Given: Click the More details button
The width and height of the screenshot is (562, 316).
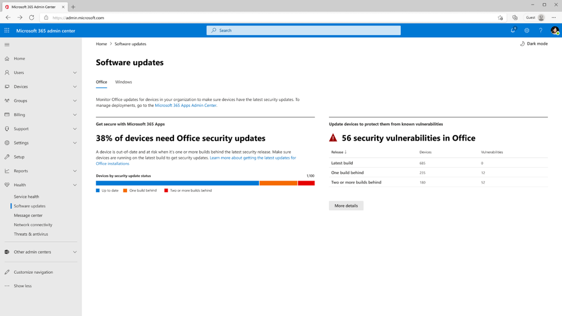Looking at the screenshot, I should click(346, 206).
